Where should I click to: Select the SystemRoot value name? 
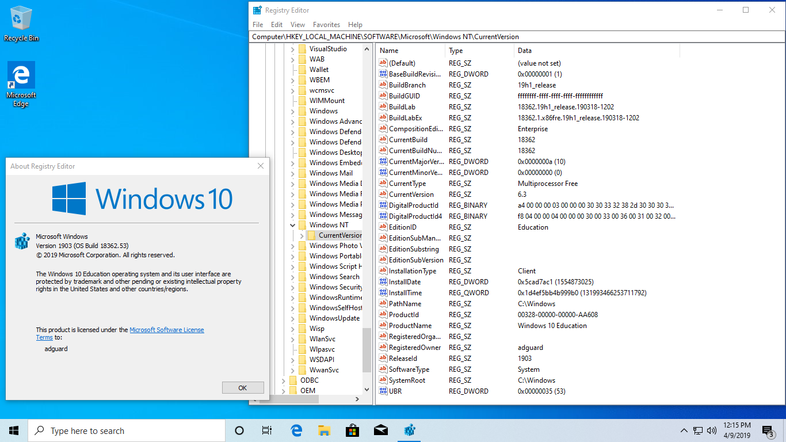pyautogui.click(x=407, y=380)
